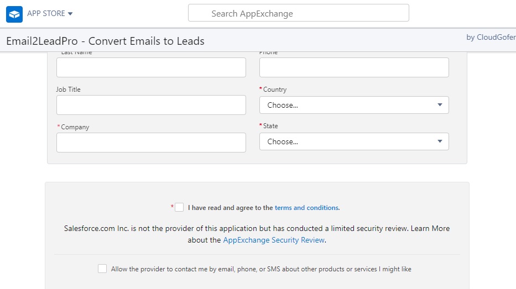
Task: Open the State dropdown
Action: coord(354,141)
